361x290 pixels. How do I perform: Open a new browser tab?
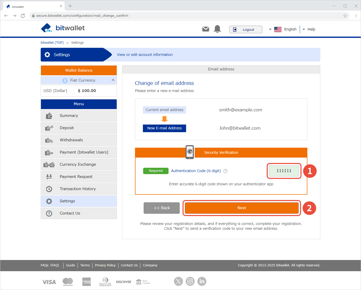(x=70, y=6)
